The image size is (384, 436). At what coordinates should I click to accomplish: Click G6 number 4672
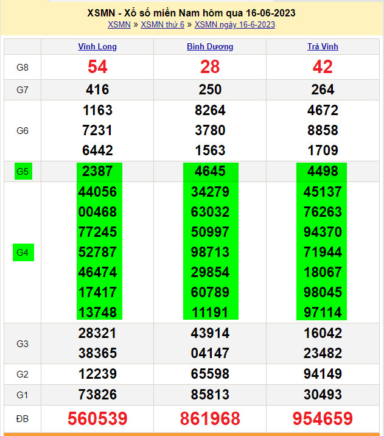[323, 110]
